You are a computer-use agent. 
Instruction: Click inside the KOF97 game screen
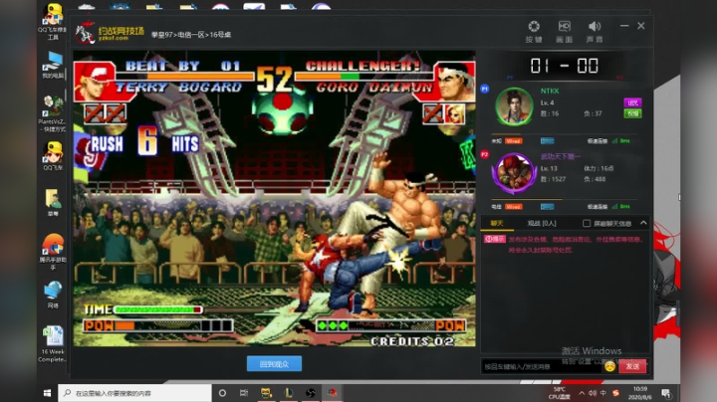click(275, 198)
